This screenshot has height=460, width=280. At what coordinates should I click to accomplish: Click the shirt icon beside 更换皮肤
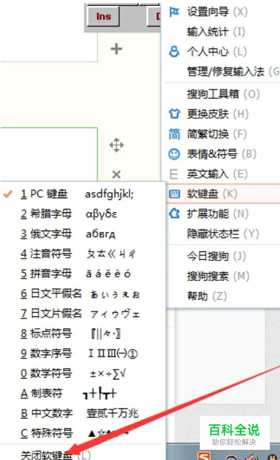point(174,114)
